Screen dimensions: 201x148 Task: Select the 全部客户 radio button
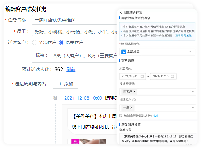point(35,42)
